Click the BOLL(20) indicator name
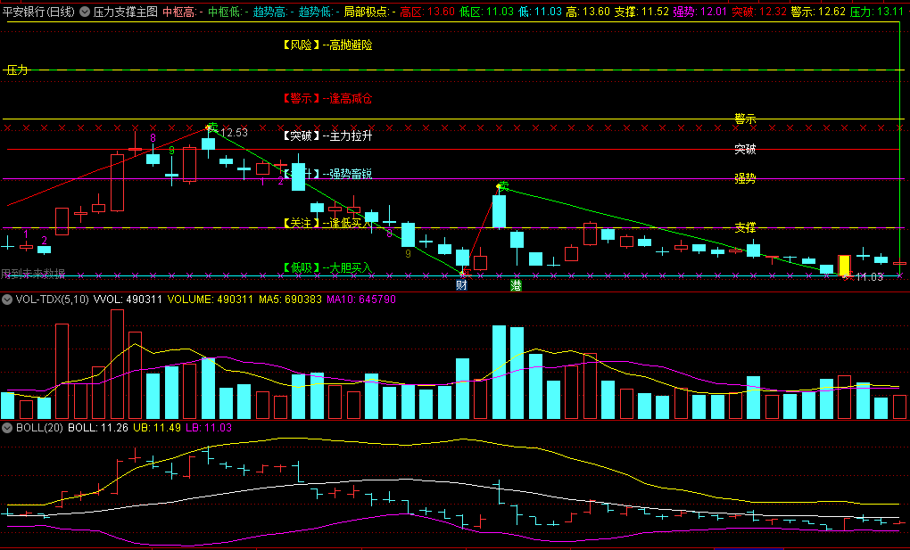The image size is (910, 550). [39, 428]
